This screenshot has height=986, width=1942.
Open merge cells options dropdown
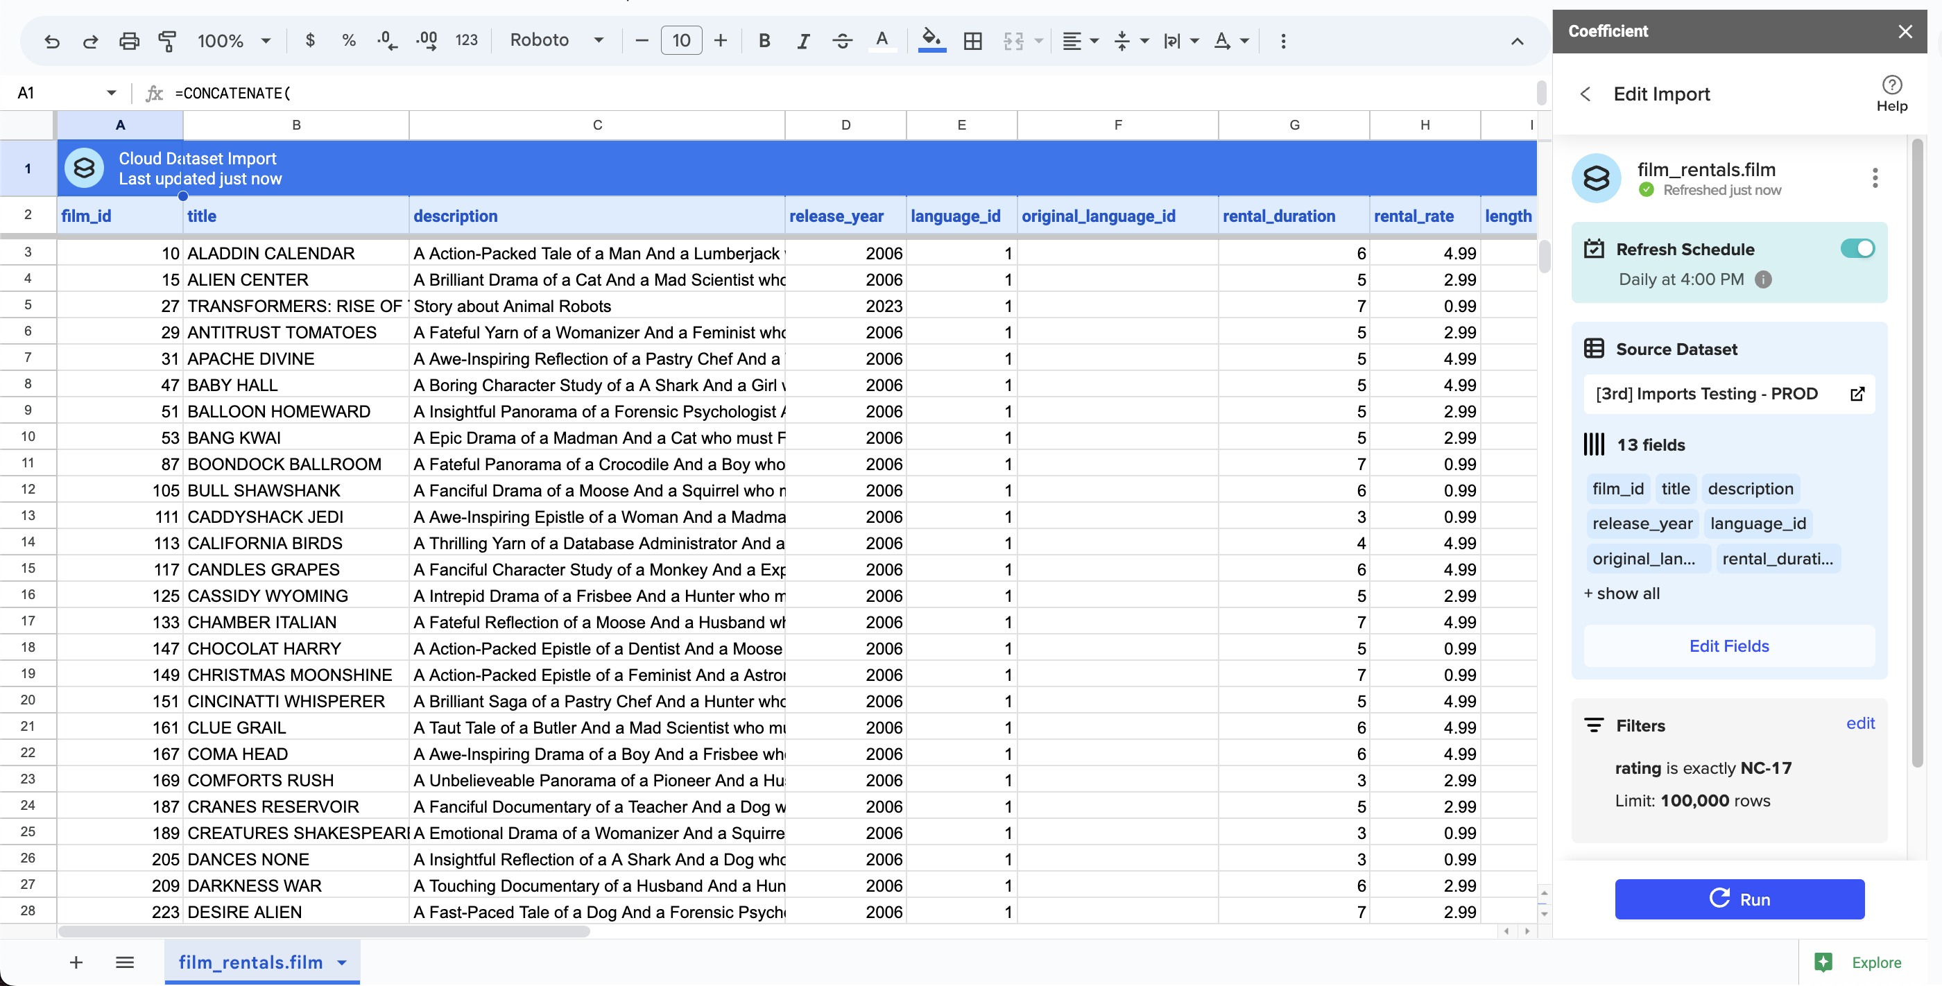point(1038,41)
